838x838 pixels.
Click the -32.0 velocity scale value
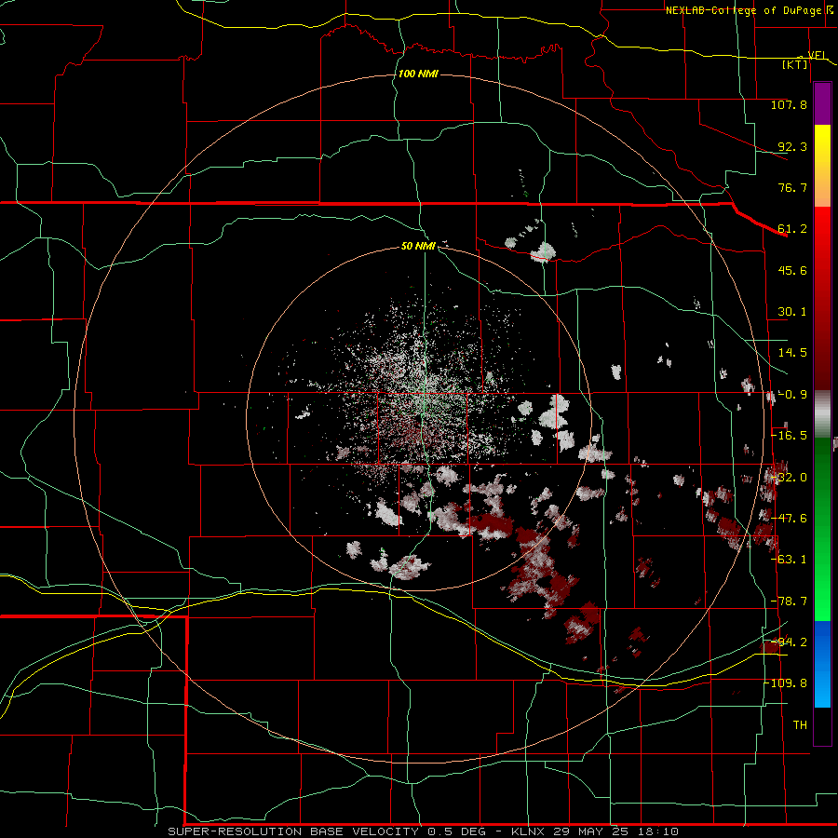(x=789, y=478)
